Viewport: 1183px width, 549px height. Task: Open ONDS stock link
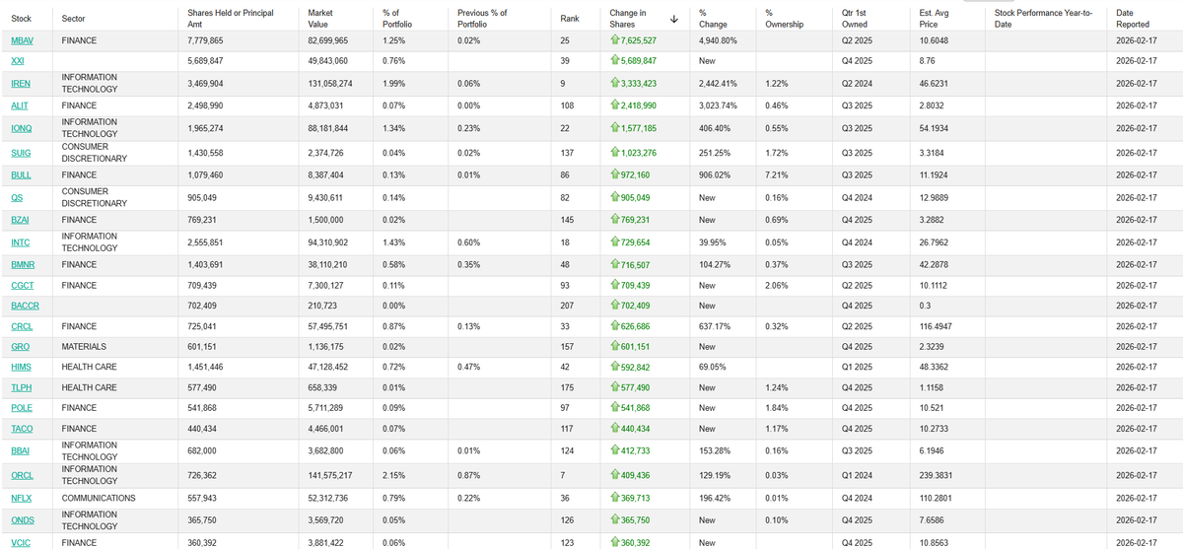point(22,520)
